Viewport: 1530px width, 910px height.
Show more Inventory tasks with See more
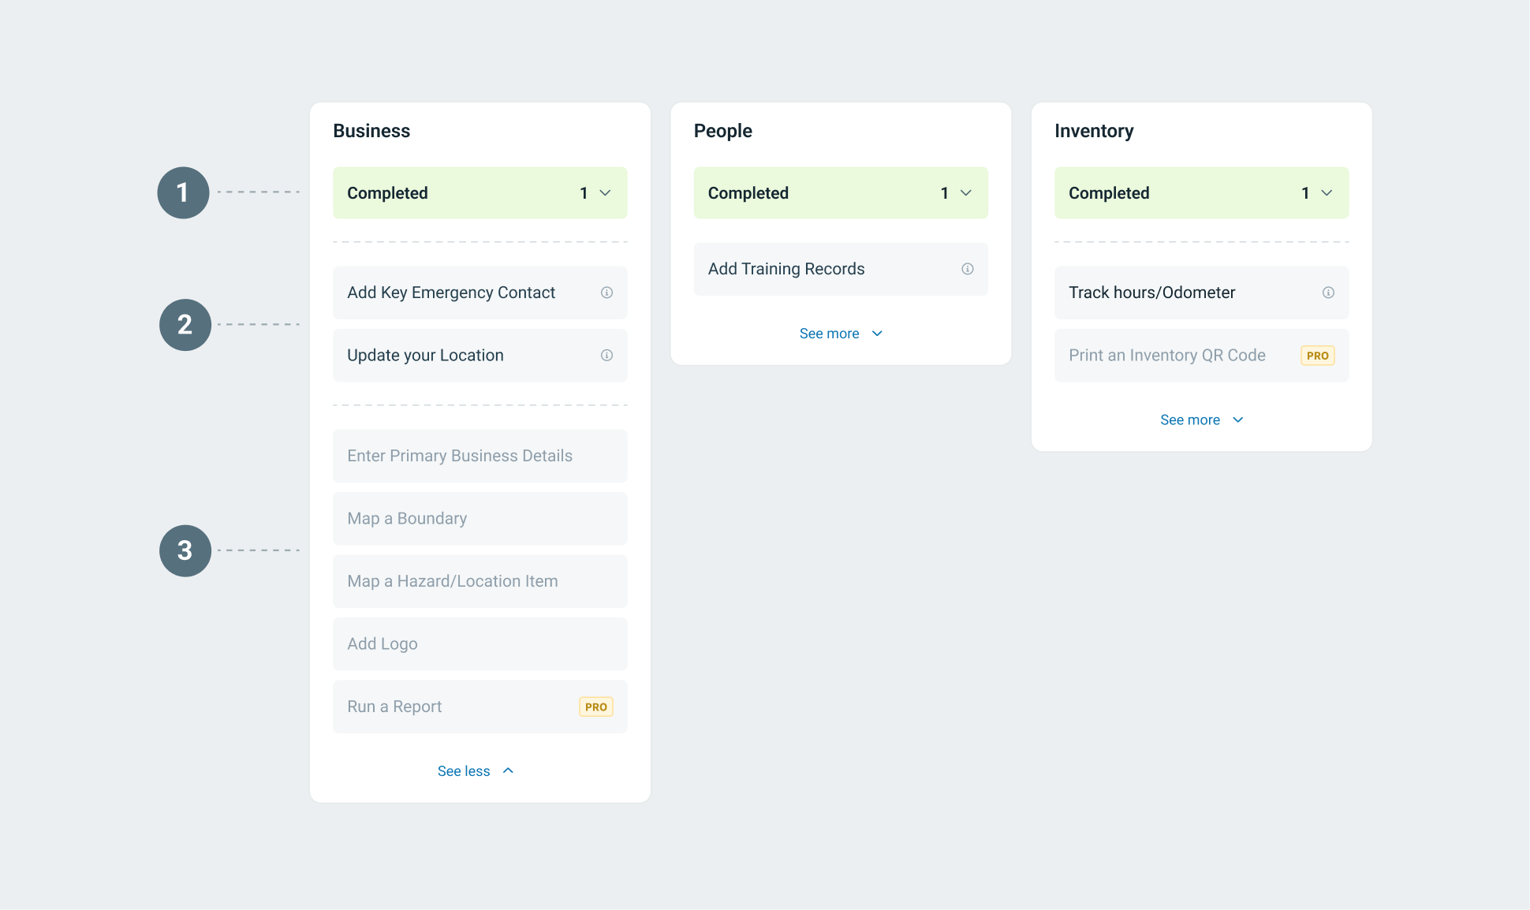[1201, 420]
